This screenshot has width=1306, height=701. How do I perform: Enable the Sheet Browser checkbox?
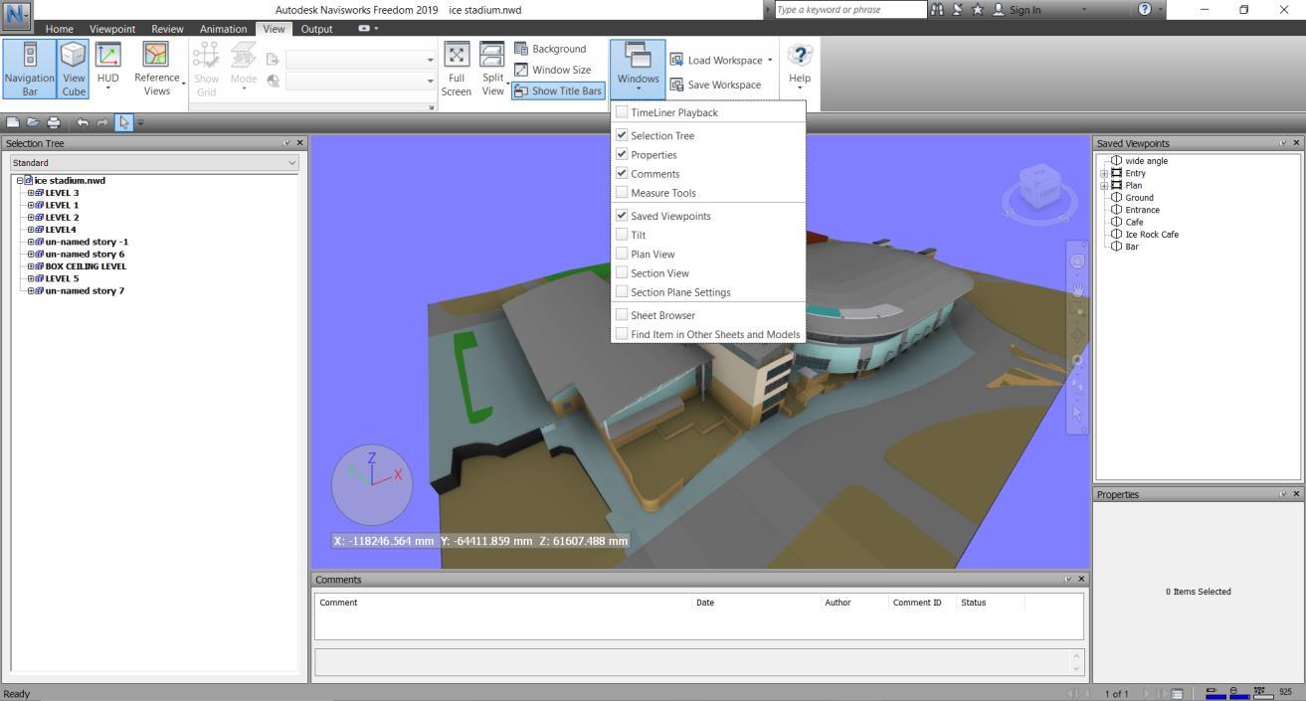coord(622,315)
